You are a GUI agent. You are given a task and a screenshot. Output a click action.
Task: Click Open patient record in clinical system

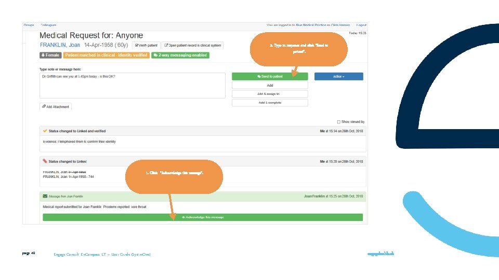(192, 46)
